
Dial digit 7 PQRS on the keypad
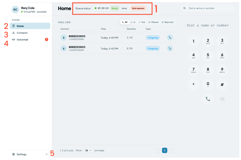pos(193,70)
